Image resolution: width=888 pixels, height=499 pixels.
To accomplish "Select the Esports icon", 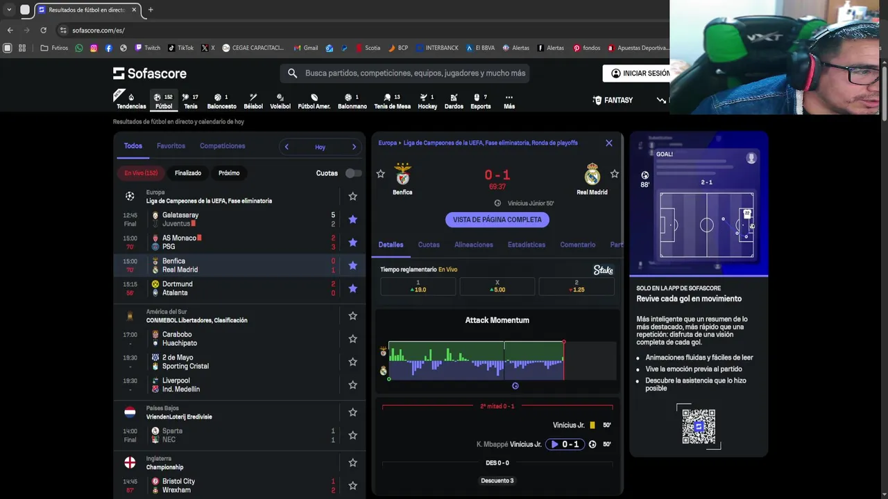I will click(x=480, y=100).
